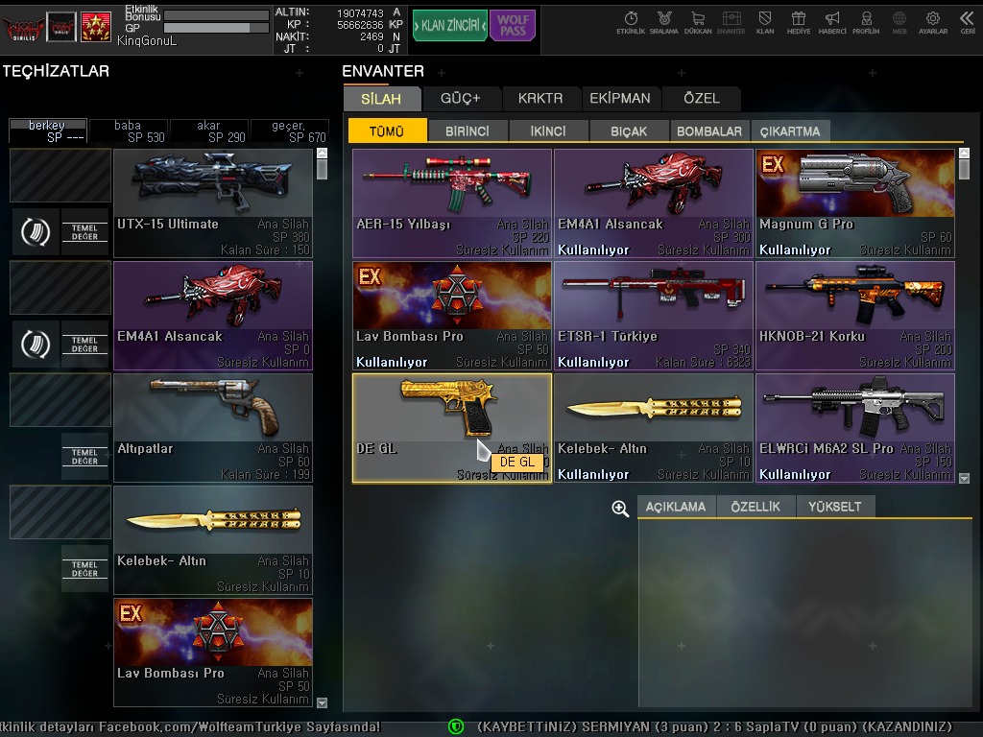The height and width of the screenshot is (737, 983).
Task: Click equipped Altıpatlar revolver card
Action: coord(213,428)
